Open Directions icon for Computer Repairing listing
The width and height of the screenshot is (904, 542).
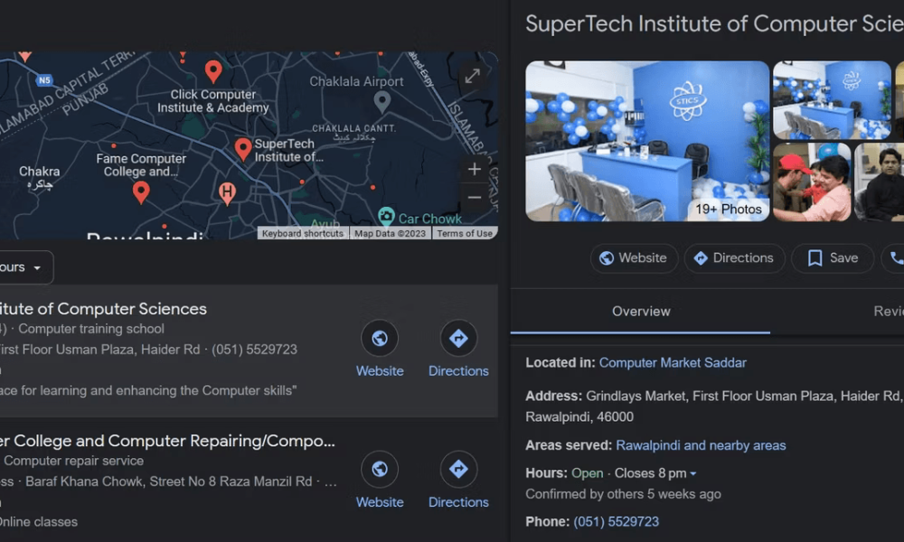[x=458, y=469]
